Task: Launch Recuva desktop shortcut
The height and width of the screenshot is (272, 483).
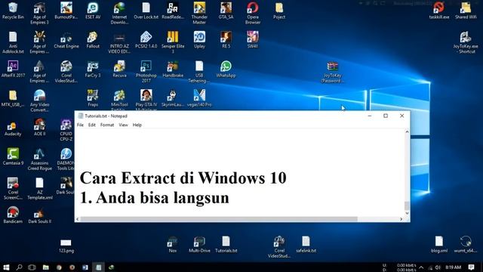Action: (x=119, y=70)
